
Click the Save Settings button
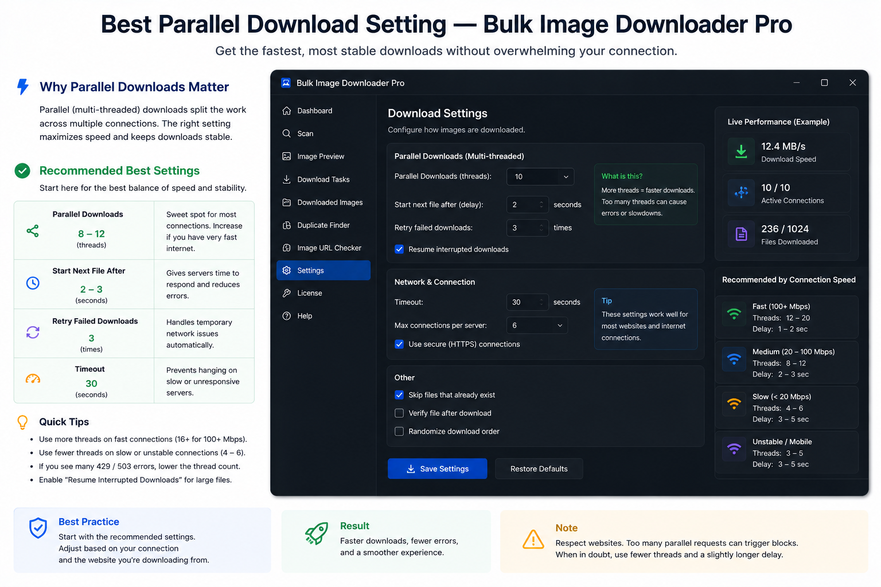[438, 468]
